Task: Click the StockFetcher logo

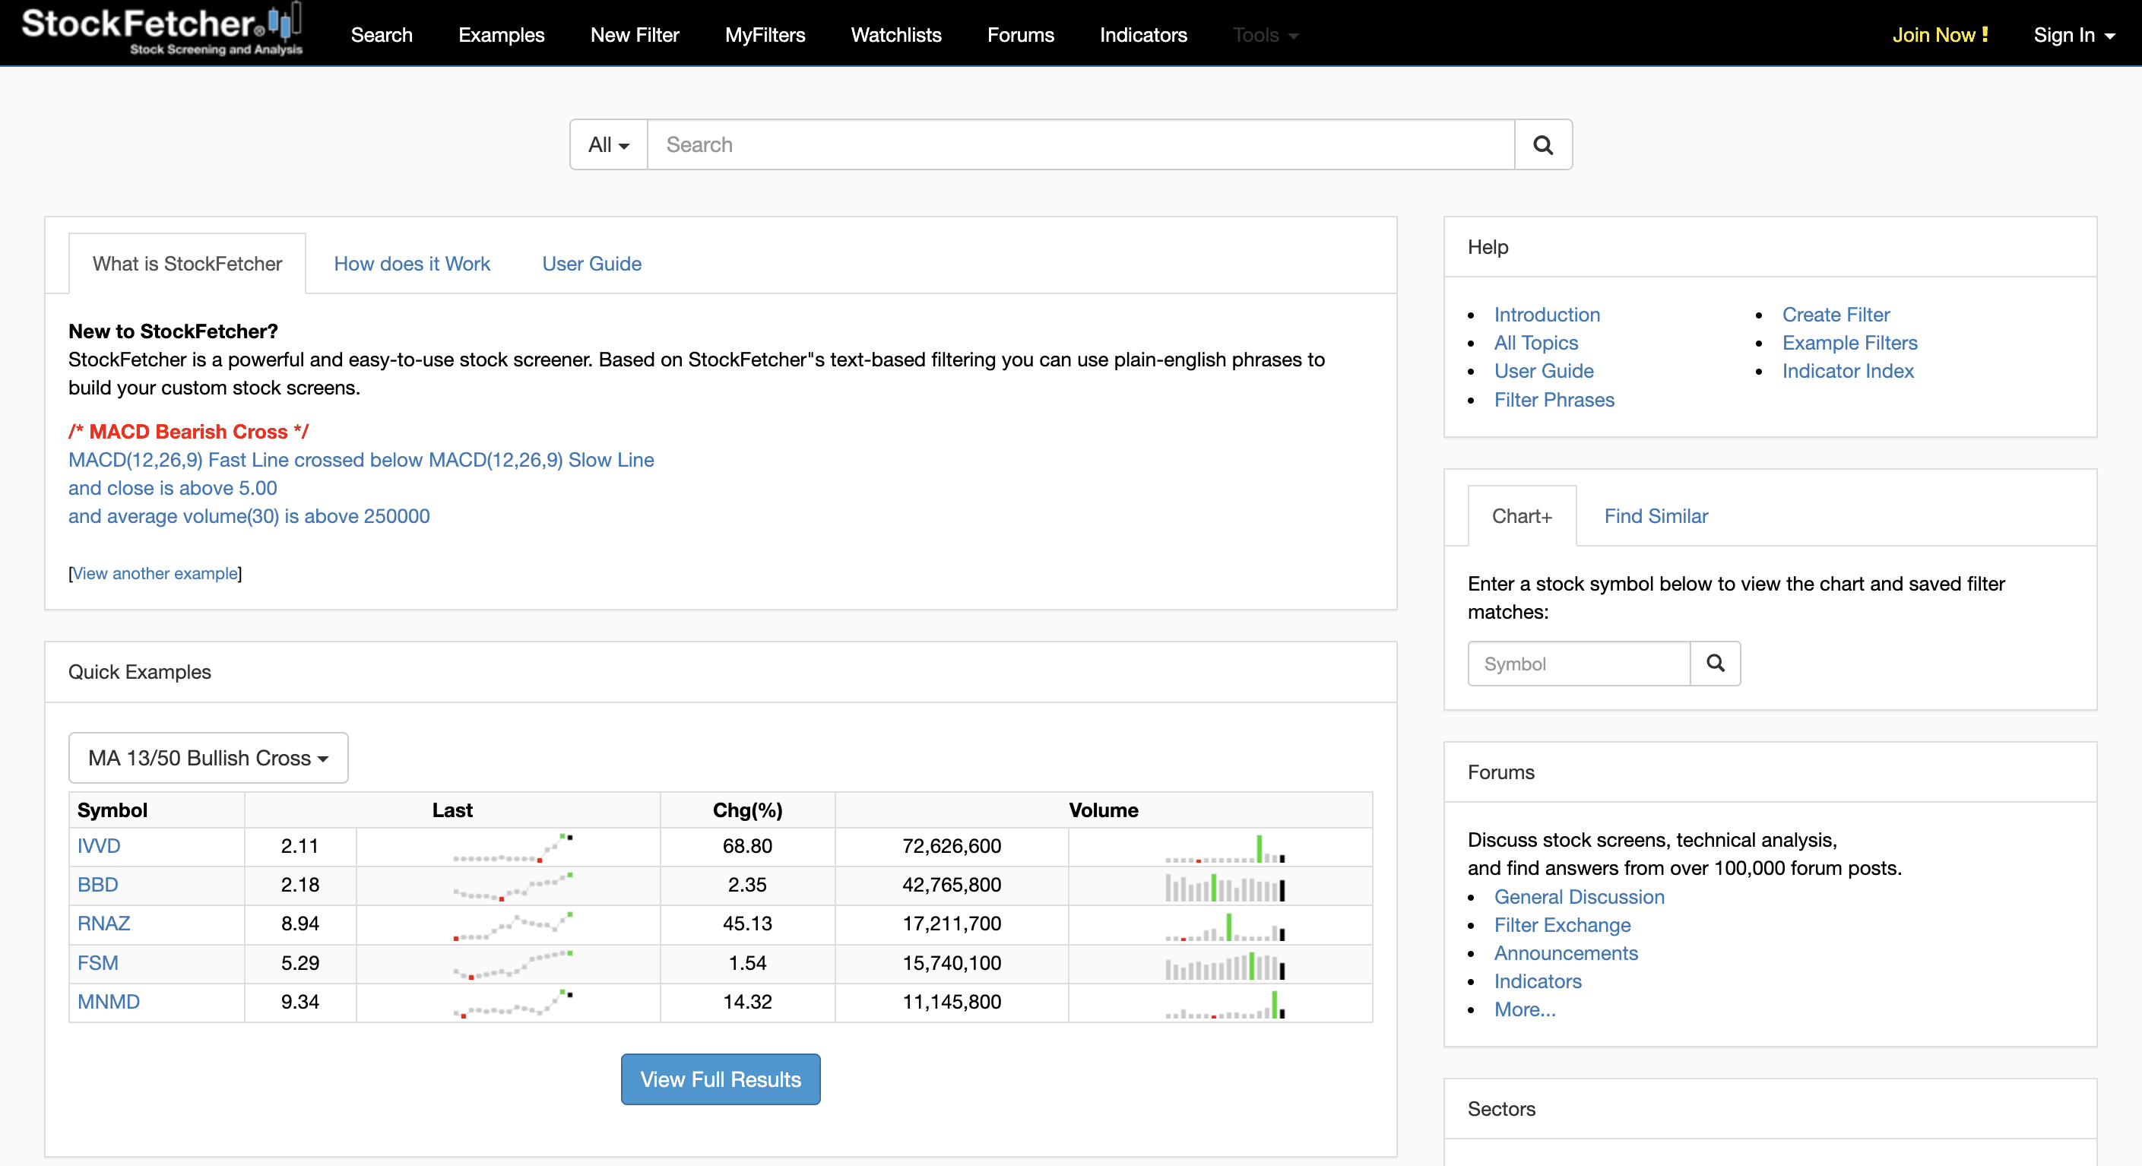Action: coord(162,30)
